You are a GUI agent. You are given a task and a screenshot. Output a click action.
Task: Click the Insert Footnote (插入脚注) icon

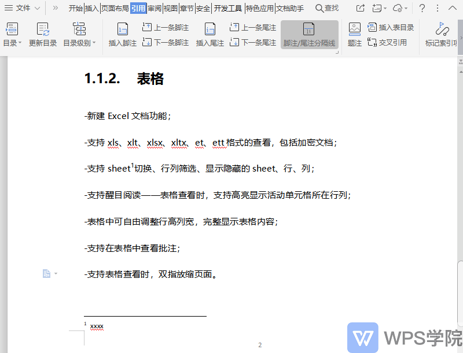123,29
